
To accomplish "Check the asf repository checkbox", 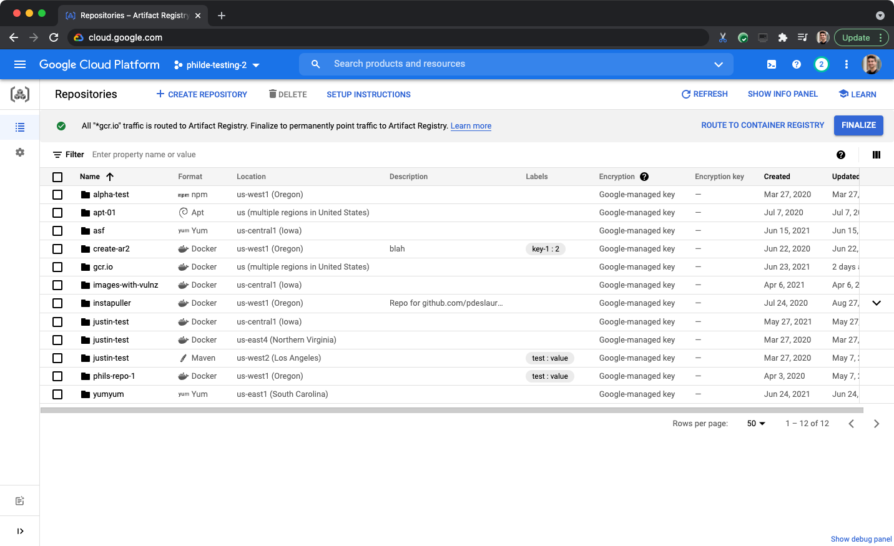I will (x=57, y=231).
